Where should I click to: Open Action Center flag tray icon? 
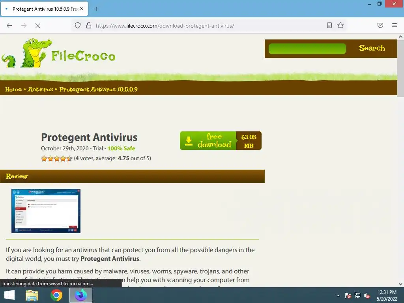tap(348, 296)
